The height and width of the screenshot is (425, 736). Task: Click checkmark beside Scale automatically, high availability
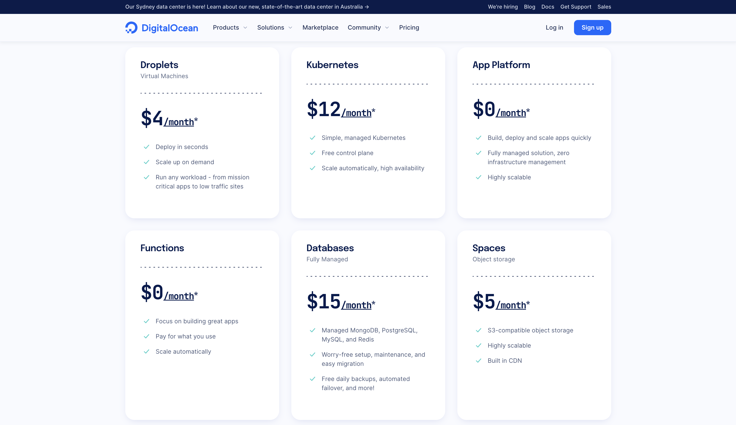click(x=312, y=168)
